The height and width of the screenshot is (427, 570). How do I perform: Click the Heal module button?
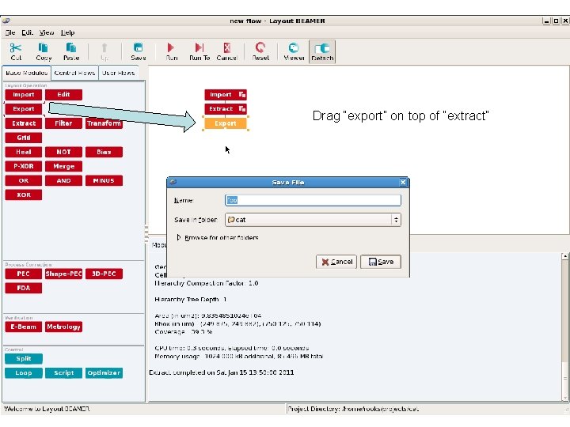(24, 152)
